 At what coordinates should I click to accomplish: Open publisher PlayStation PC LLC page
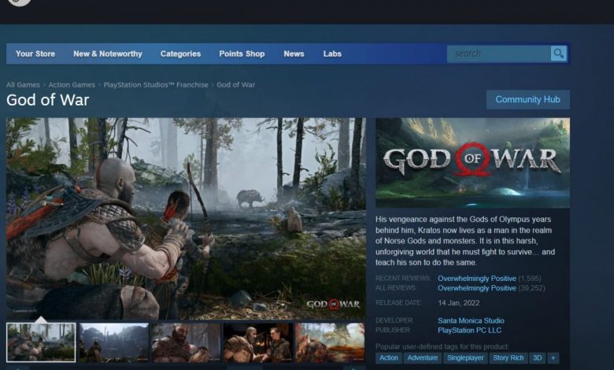coord(469,331)
